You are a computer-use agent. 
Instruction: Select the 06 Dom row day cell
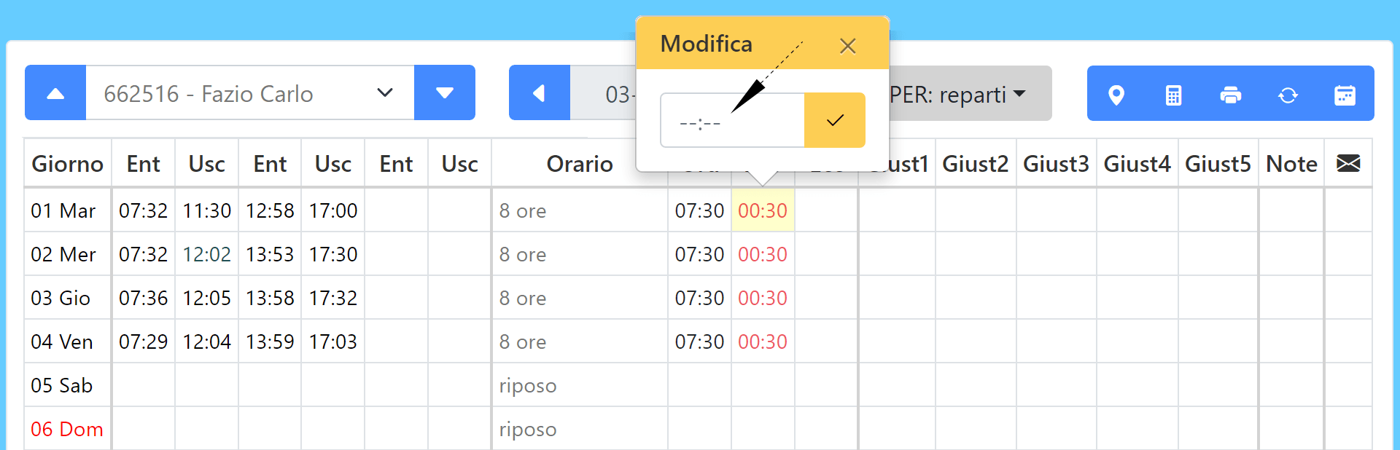click(x=67, y=429)
